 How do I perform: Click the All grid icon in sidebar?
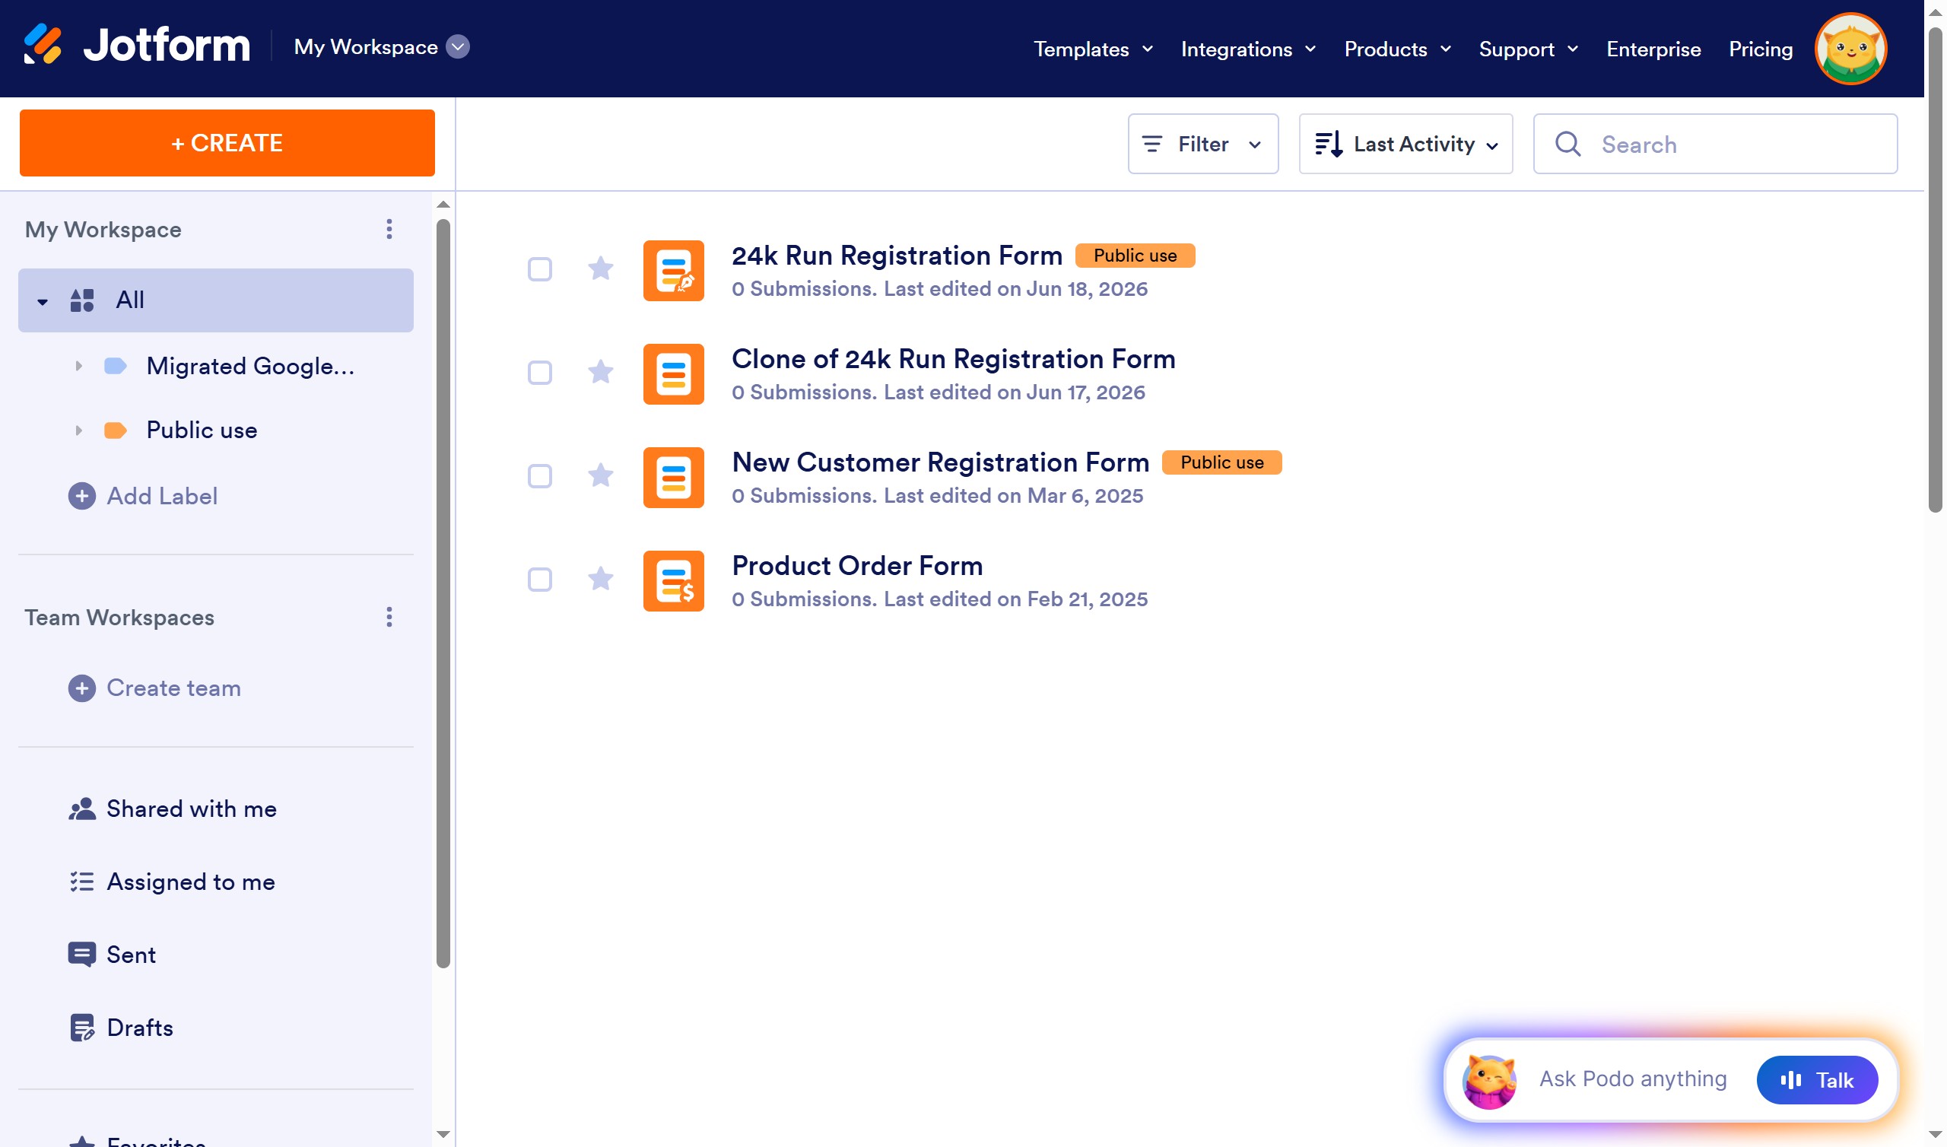pyautogui.click(x=82, y=300)
